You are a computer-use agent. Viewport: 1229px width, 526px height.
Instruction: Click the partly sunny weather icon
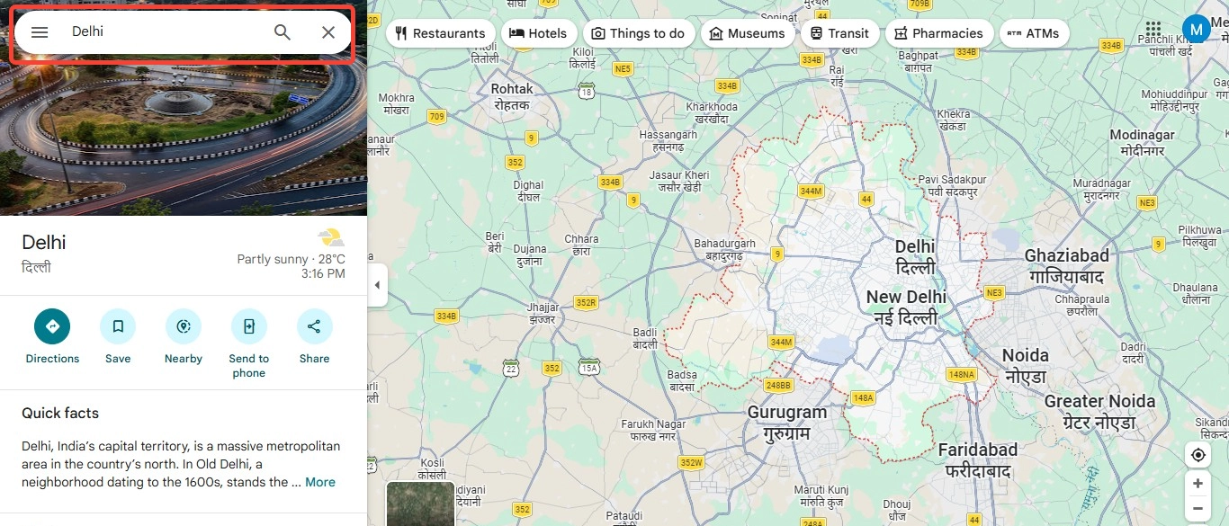tap(331, 238)
